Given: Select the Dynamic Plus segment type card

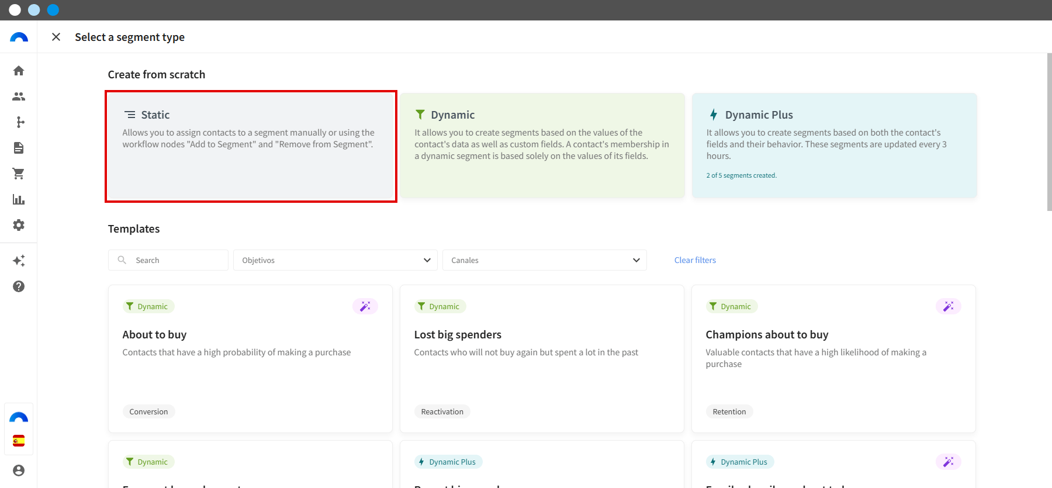Looking at the screenshot, I should tap(835, 146).
